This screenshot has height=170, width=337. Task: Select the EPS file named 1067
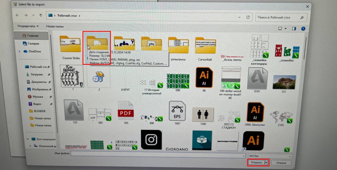[177, 113]
